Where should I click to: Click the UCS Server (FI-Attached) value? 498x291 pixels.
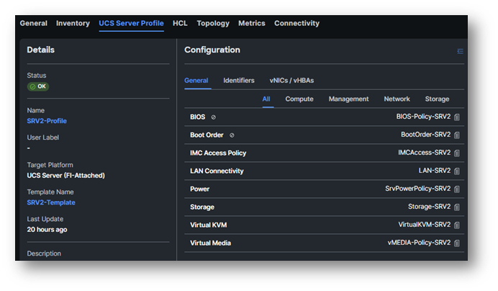coord(65,176)
